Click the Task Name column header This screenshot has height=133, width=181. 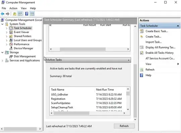coord(58,90)
